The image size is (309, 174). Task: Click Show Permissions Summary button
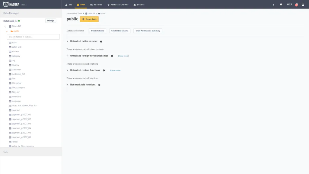click(148, 31)
